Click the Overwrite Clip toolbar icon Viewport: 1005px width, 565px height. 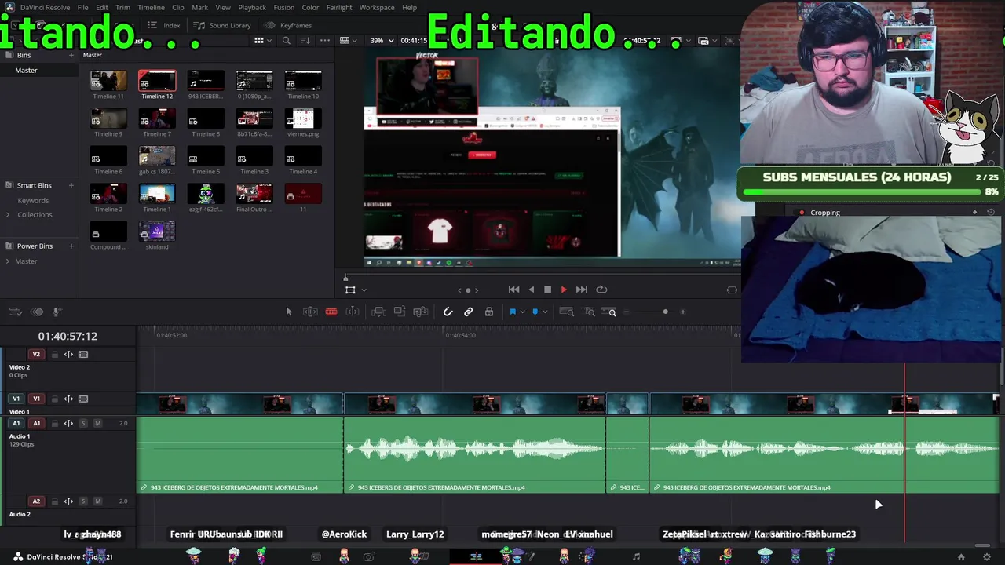pyautogui.click(x=400, y=312)
